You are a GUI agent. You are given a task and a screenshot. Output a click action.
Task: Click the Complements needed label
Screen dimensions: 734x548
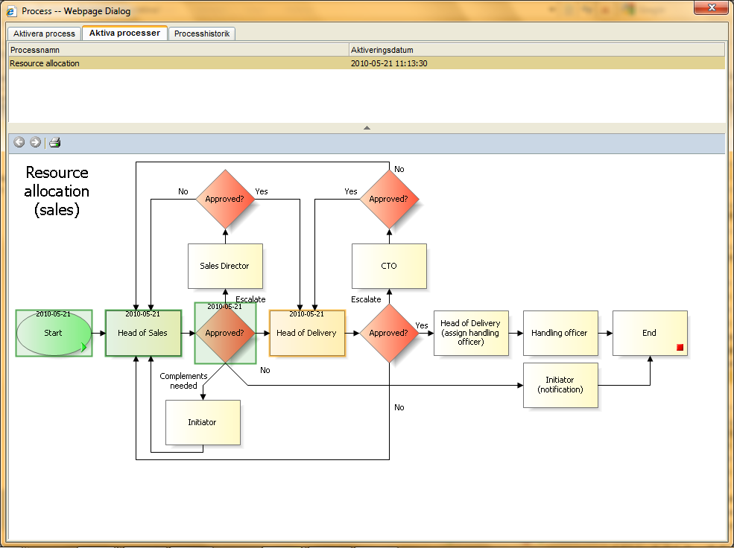coord(183,380)
